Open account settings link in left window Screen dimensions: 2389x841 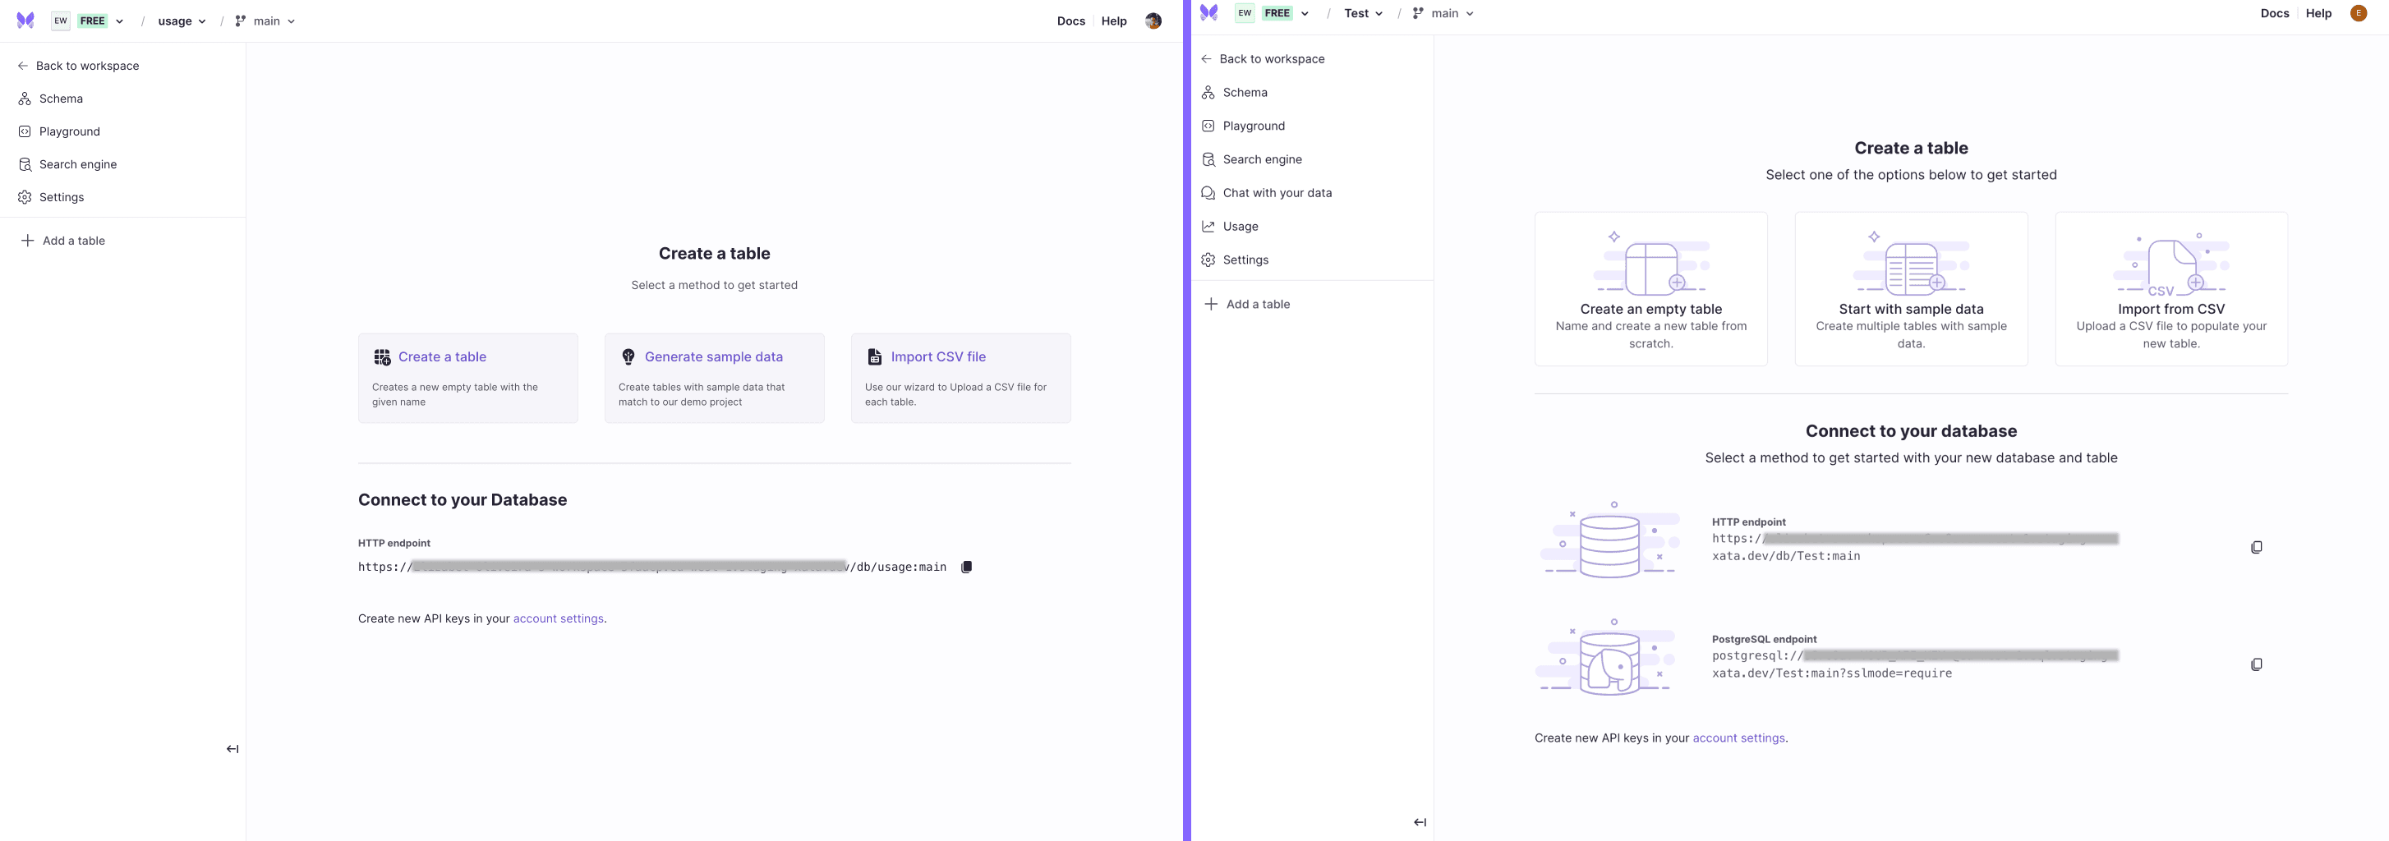pos(557,618)
